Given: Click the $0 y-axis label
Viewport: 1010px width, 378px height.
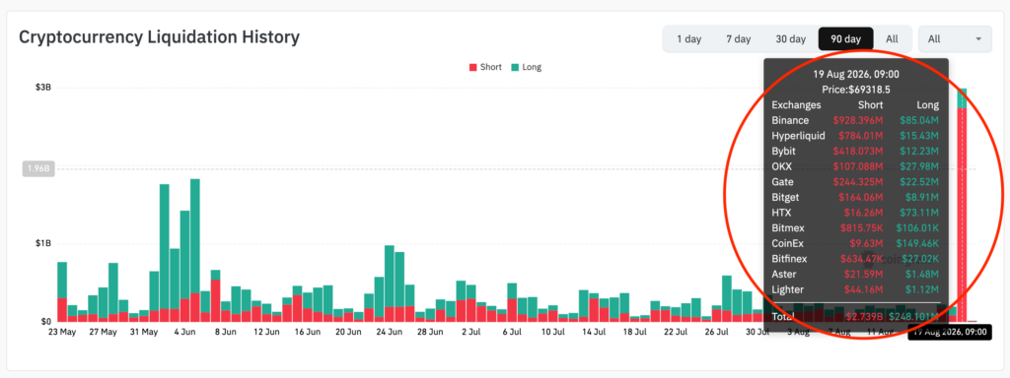Looking at the screenshot, I should pos(45,322).
